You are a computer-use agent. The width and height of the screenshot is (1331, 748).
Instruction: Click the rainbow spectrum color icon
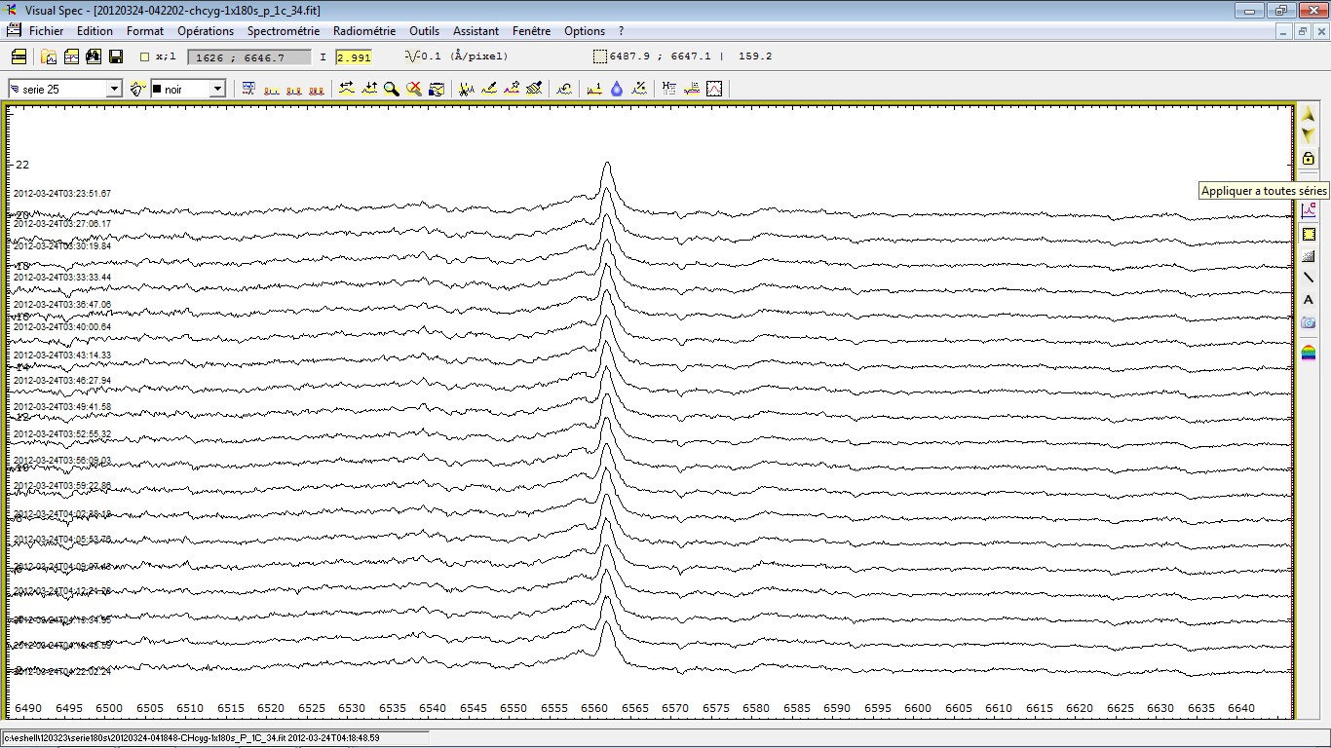point(1309,353)
